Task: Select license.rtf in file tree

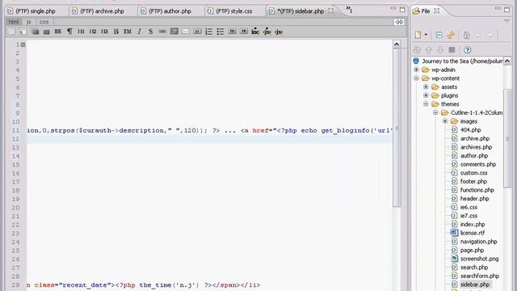Action: tap(472, 233)
